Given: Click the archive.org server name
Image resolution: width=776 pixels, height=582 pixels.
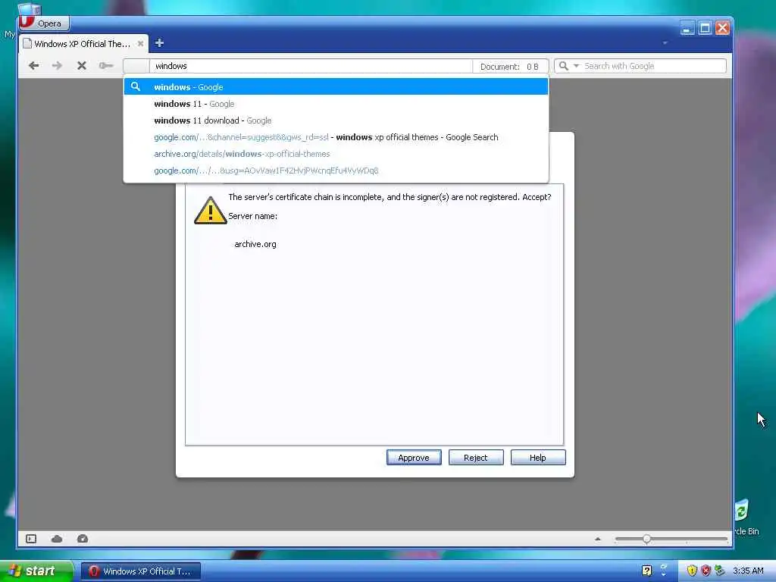Looking at the screenshot, I should (255, 244).
